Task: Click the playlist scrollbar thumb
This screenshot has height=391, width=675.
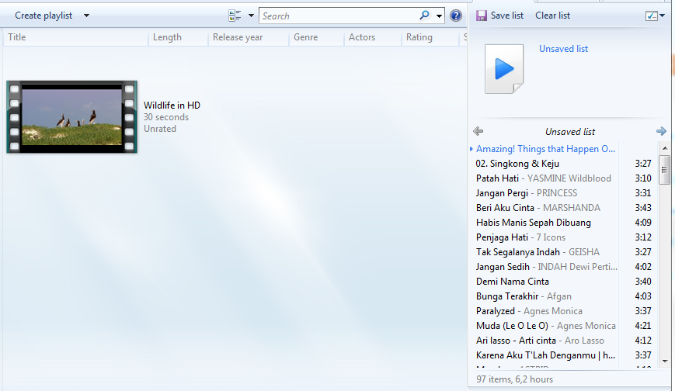Action: [x=665, y=169]
